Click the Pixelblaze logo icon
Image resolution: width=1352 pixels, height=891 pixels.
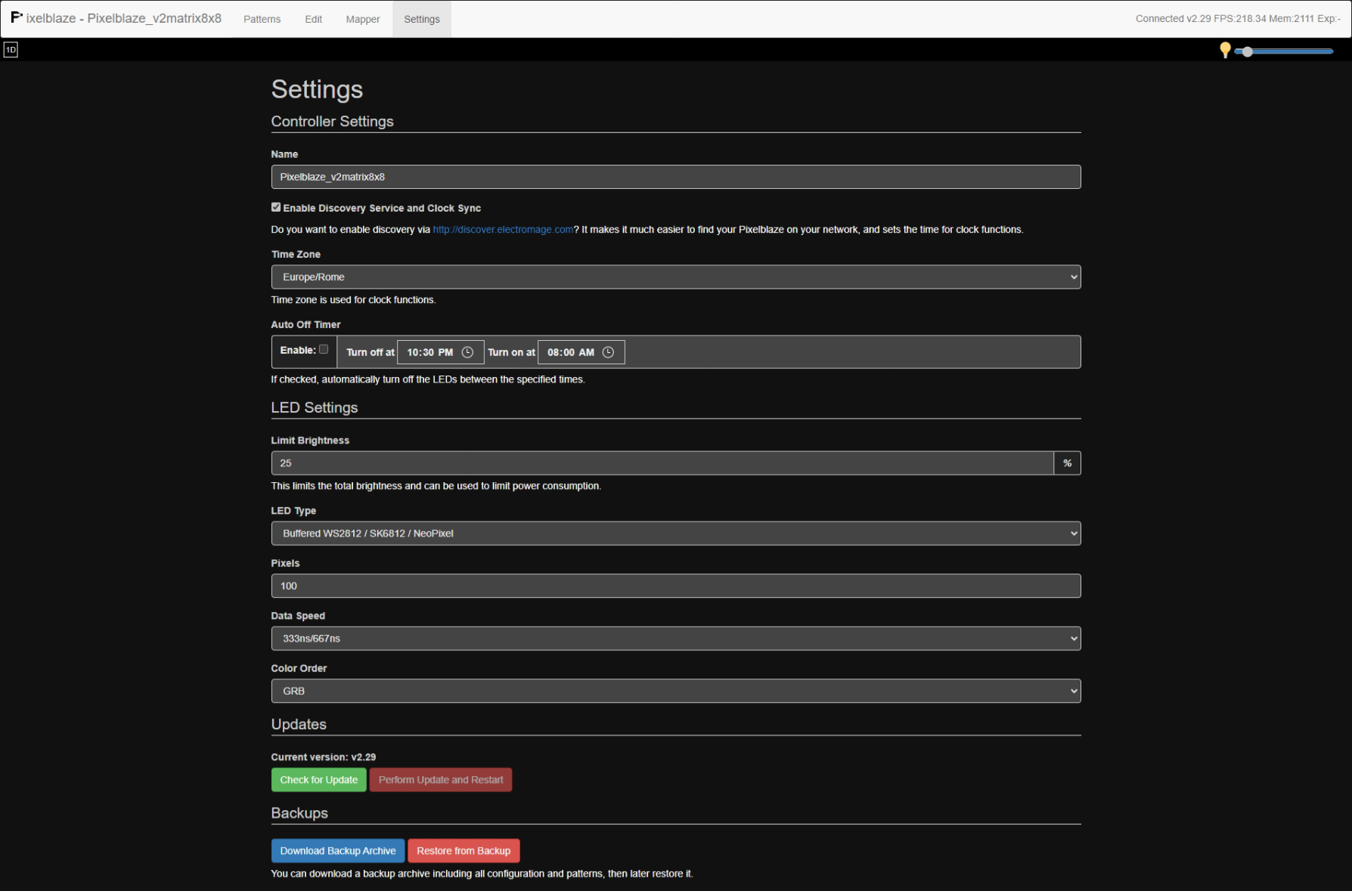17,17
